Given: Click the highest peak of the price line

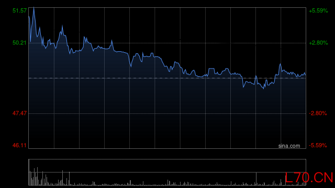Looking at the screenshot, I should [33, 8].
